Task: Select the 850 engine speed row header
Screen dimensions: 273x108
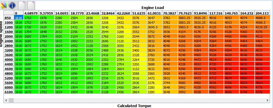Action: (x=9, y=18)
